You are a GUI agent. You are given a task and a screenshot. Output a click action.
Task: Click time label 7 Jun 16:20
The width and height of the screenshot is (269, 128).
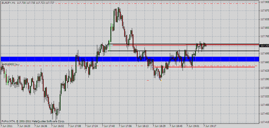(24, 126)
